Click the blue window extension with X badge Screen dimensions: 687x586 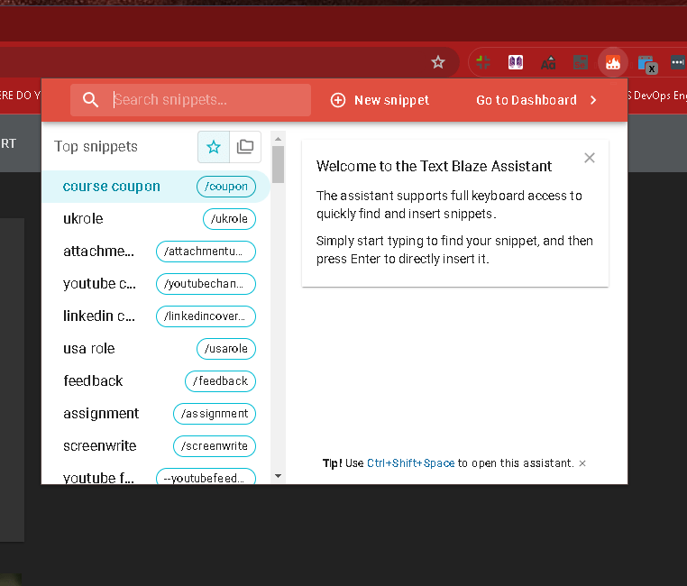(x=647, y=64)
